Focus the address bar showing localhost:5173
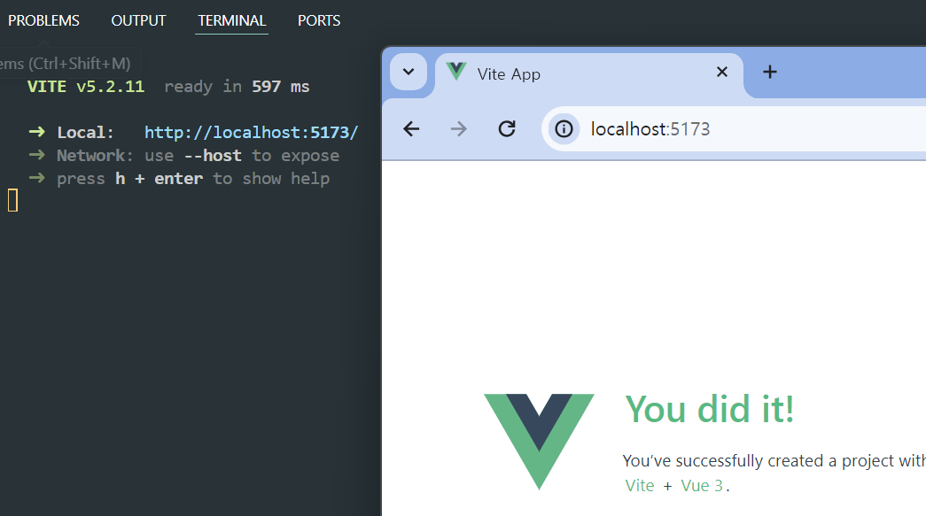The image size is (926, 516). click(x=734, y=128)
